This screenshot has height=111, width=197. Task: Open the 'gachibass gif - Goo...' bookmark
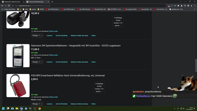tap(176, 9)
